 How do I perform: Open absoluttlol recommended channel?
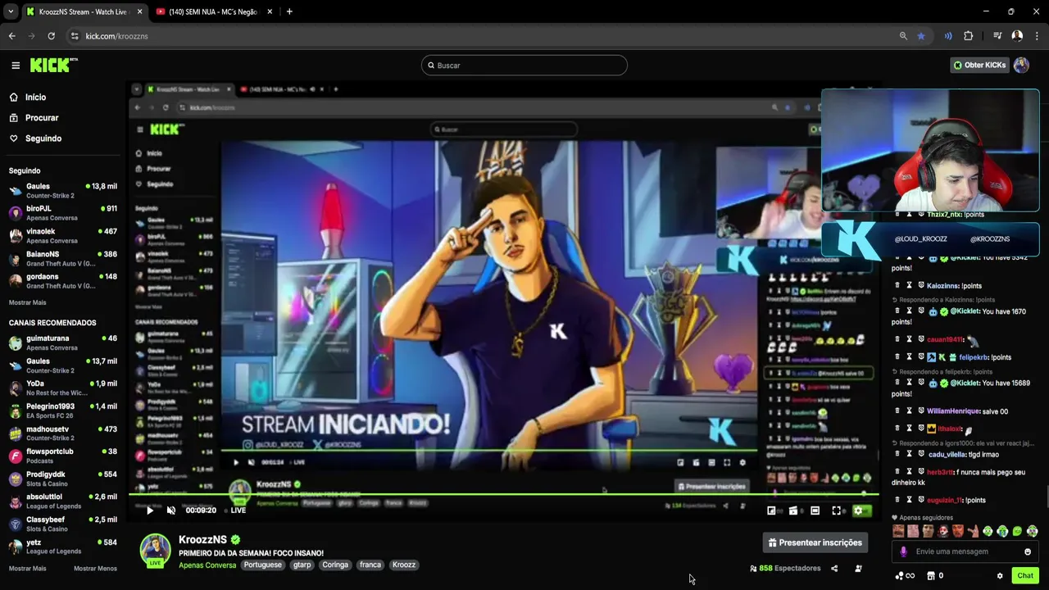[62, 501]
